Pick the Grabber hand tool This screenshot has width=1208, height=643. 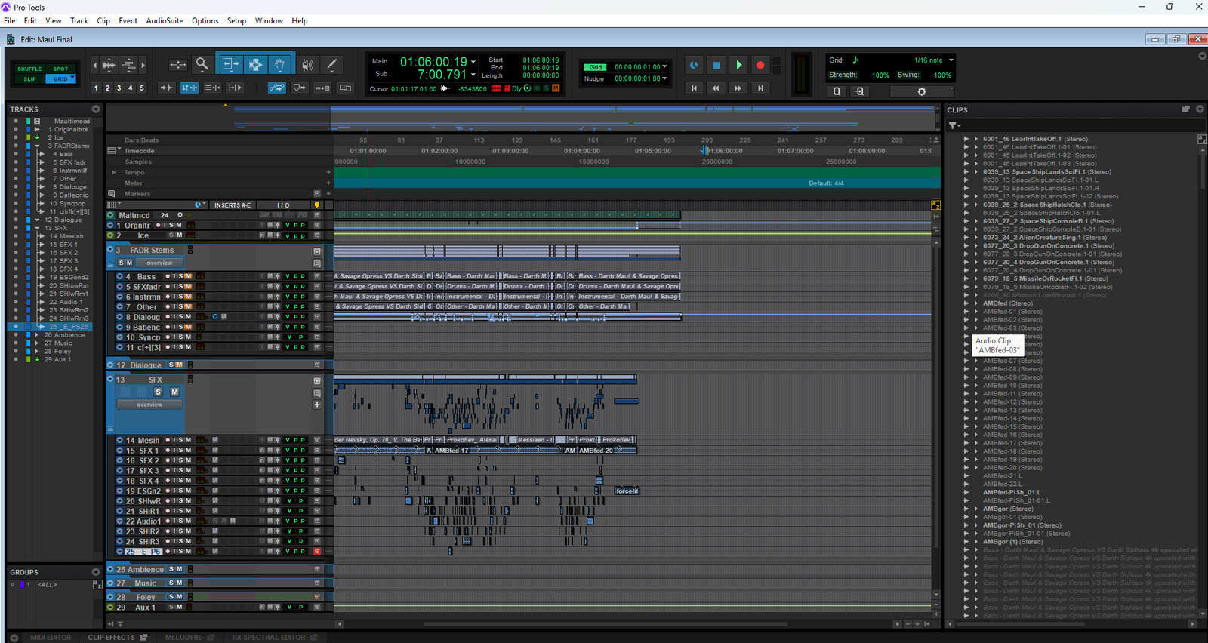click(x=279, y=65)
